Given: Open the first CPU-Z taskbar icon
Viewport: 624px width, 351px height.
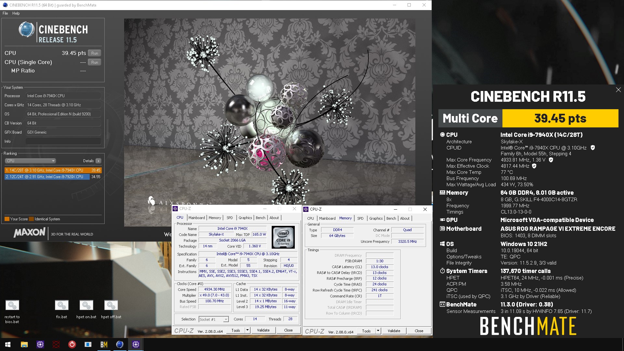Looking at the screenshot, I should coord(40,344).
